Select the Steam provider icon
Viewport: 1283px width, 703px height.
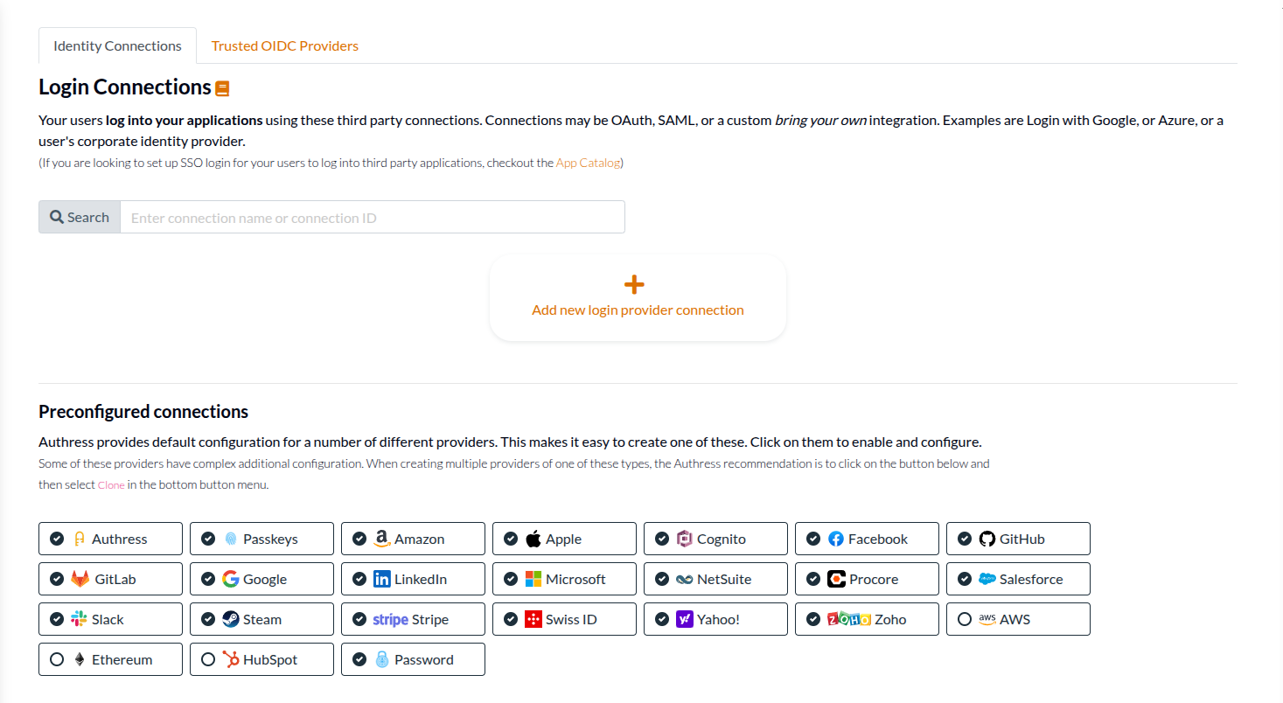pyautogui.click(x=231, y=618)
